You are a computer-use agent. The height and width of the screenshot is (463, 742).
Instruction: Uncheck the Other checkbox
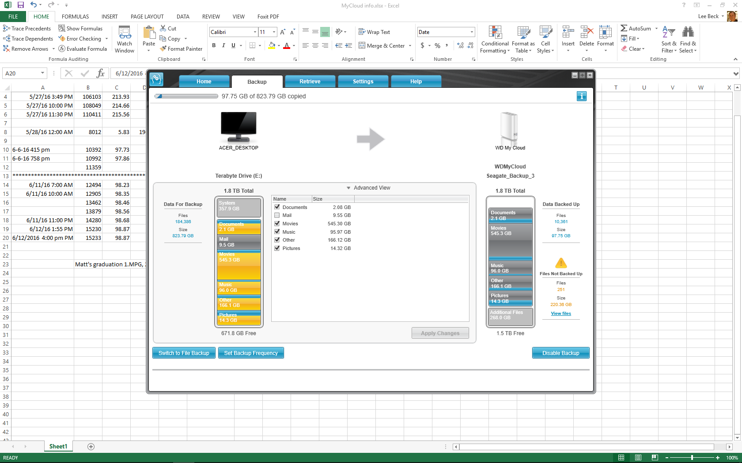277,240
